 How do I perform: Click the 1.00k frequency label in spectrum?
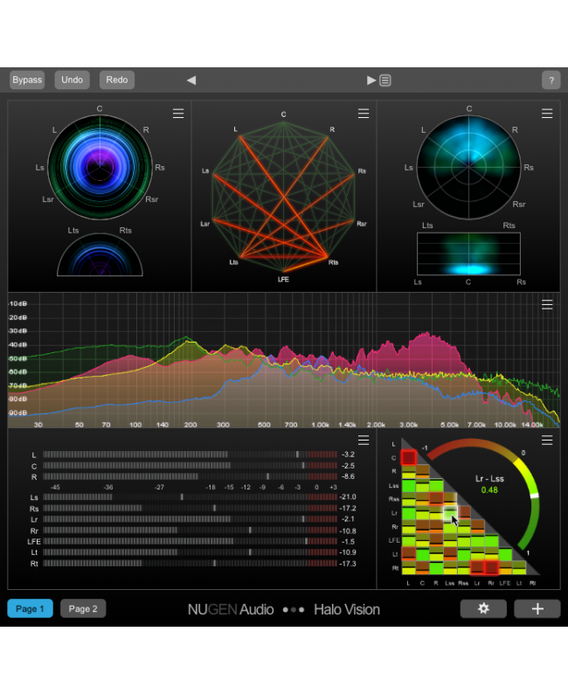pyautogui.click(x=320, y=425)
